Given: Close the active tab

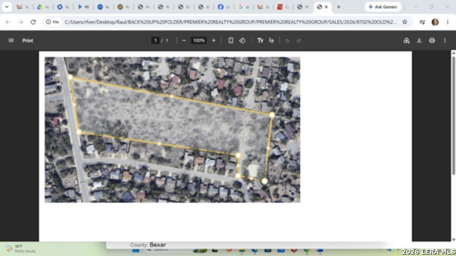Looking at the screenshot, I should 326,7.
